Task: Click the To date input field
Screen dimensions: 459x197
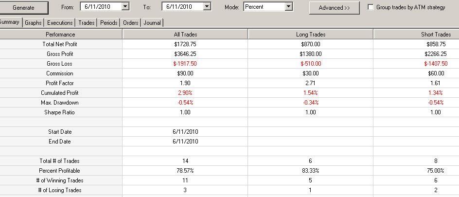Action: coord(183,6)
